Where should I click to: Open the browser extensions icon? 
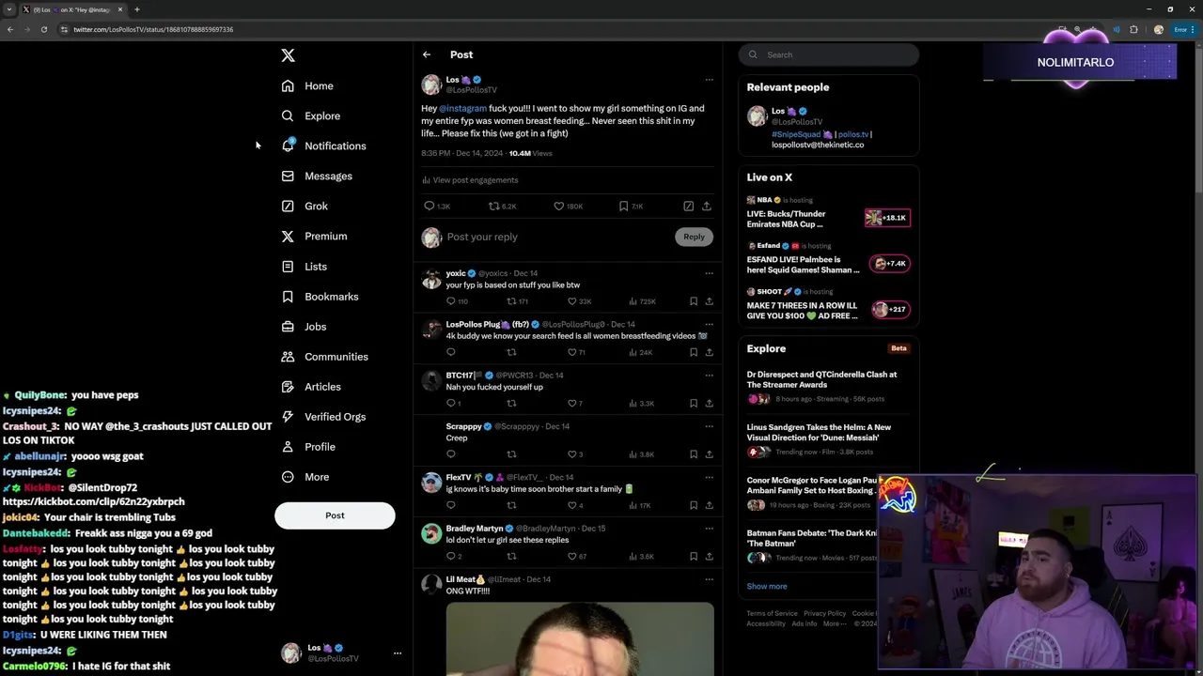tap(1133, 29)
